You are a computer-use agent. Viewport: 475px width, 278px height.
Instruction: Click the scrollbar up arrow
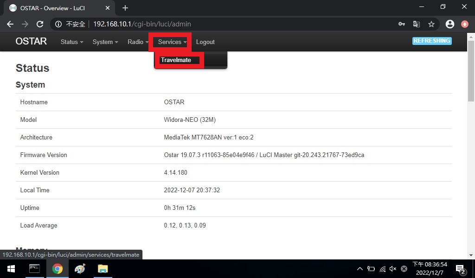(x=471, y=37)
